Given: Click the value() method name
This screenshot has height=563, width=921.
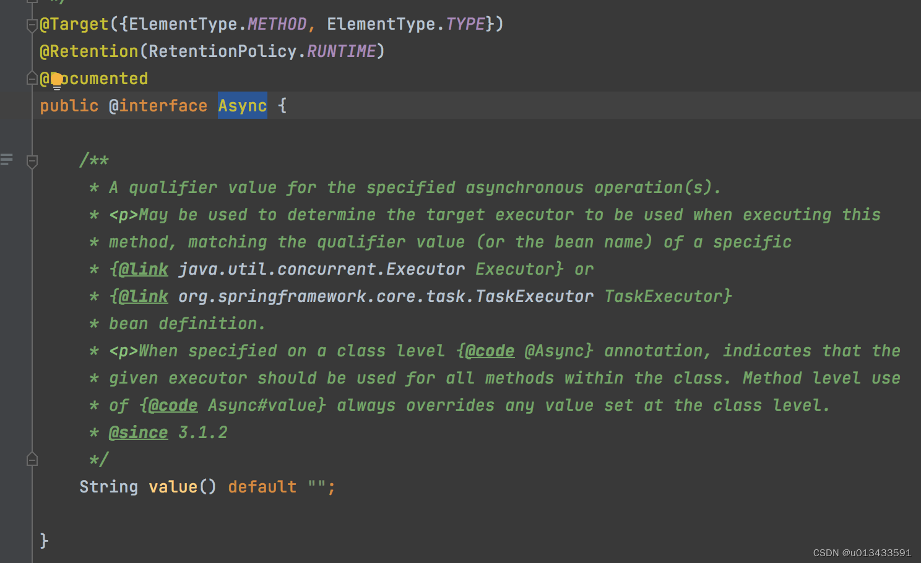Looking at the screenshot, I should click(x=173, y=487).
